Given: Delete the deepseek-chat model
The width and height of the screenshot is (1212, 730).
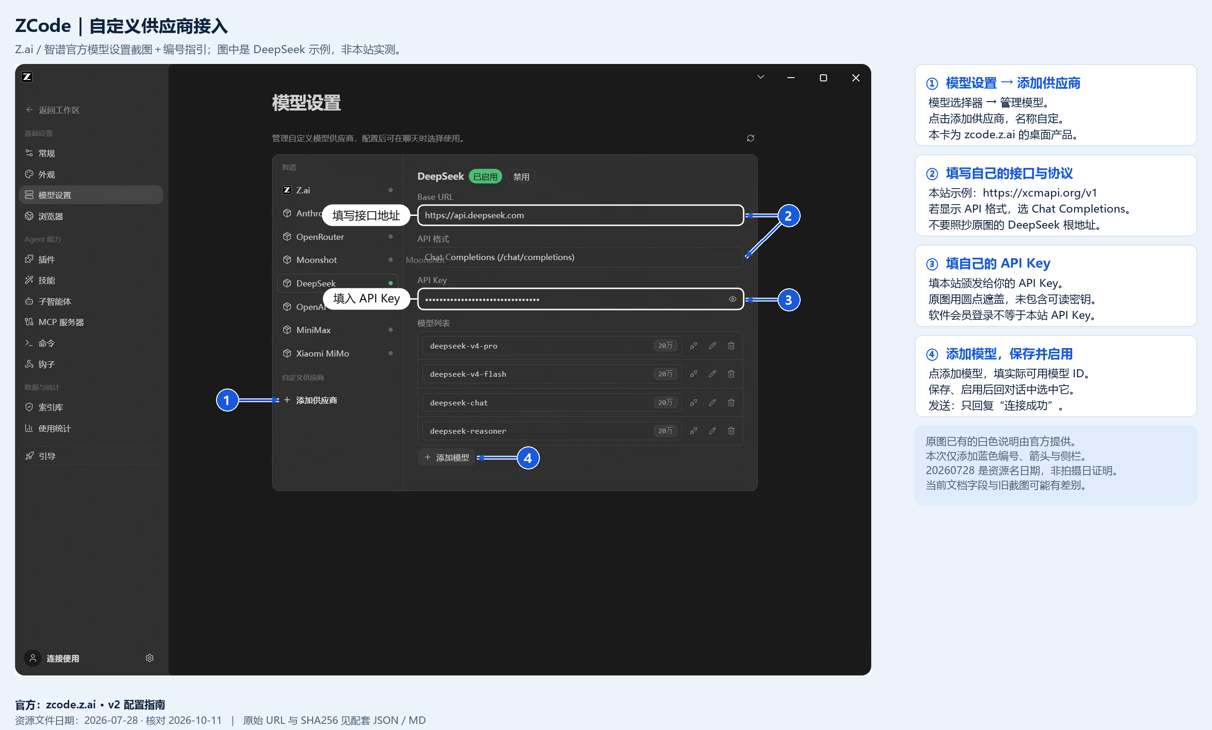Looking at the screenshot, I should pos(731,403).
